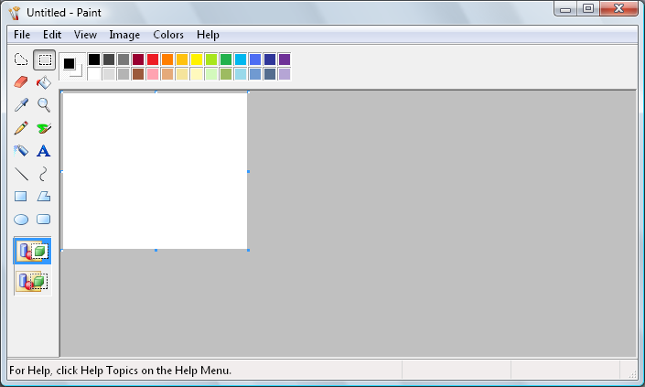Pick the dark green color swatch
The width and height of the screenshot is (645, 387).
coord(226,59)
